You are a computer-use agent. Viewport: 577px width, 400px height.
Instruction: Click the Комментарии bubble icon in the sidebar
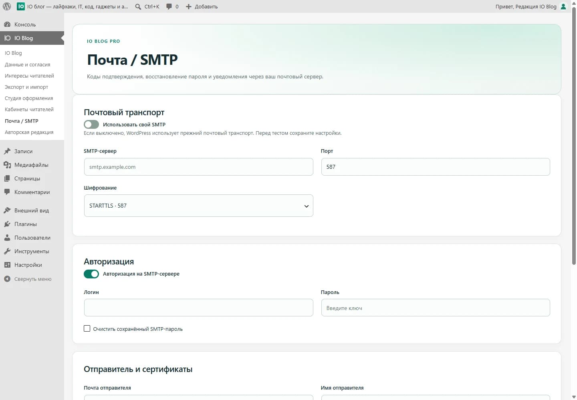tap(7, 192)
